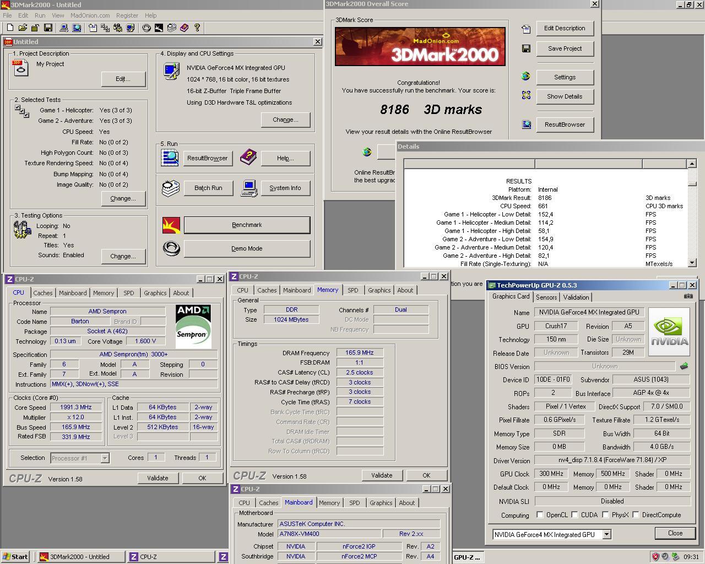Toggle the OpenCL checkbox in GPU-Z
Image resolution: width=705 pixels, height=564 pixels.
(x=540, y=515)
